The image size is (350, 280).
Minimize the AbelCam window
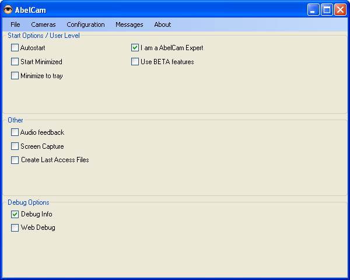313,10
